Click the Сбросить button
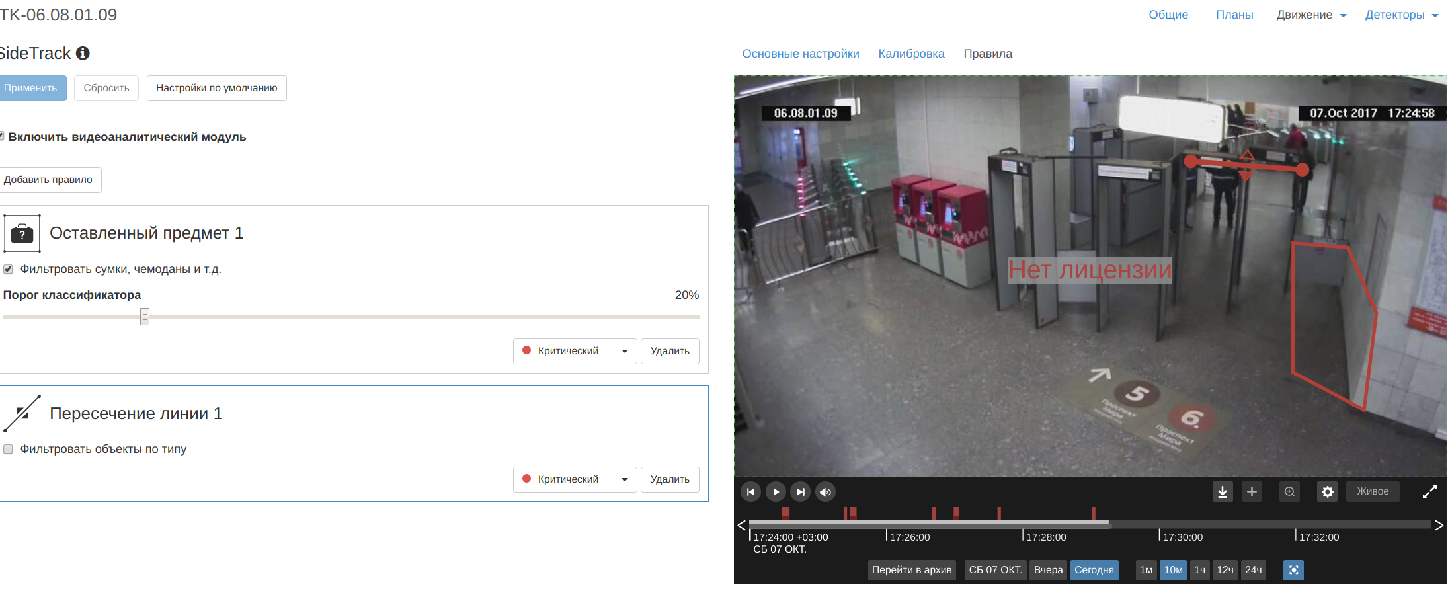 (x=106, y=88)
